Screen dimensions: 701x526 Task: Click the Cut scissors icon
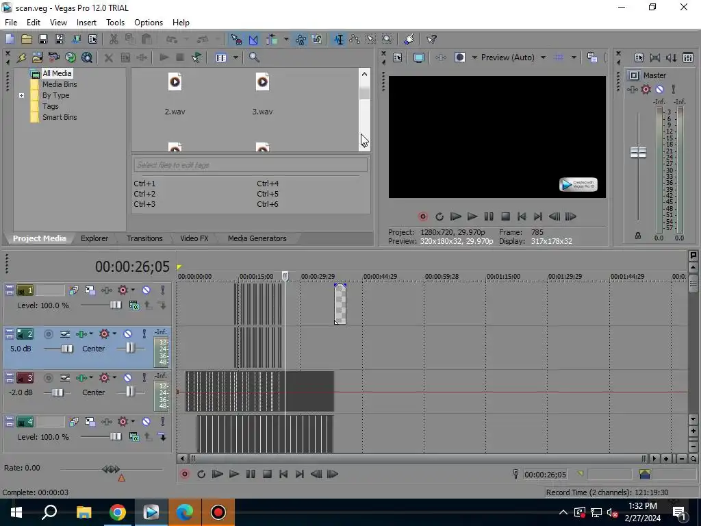tap(114, 39)
